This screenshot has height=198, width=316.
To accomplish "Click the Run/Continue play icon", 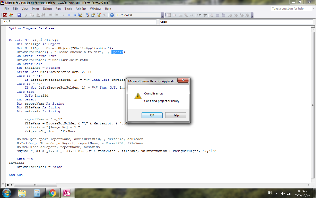I will click(63, 15).
